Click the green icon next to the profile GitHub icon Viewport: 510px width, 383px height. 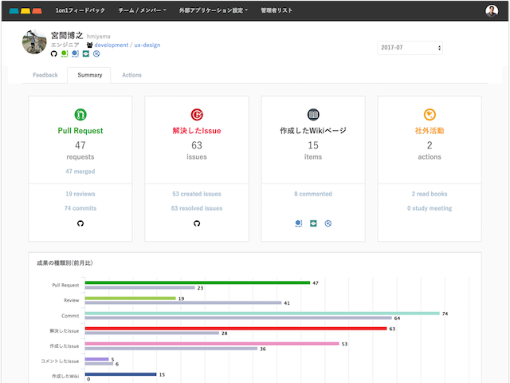coord(65,53)
